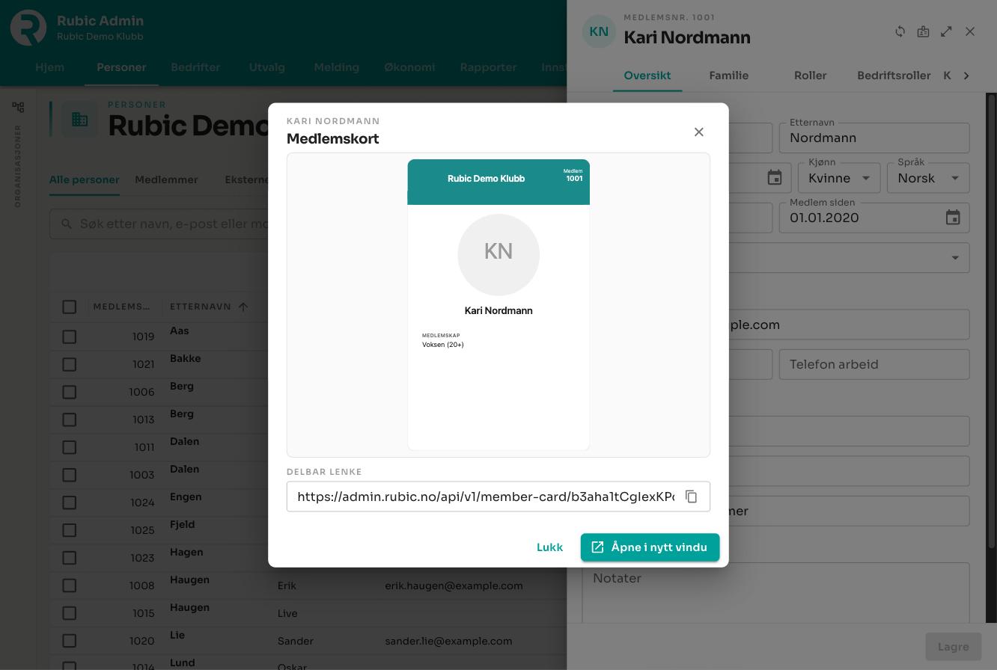Click the organization building icon

click(x=79, y=120)
